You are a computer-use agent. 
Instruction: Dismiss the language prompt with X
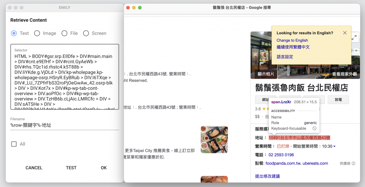(345, 33)
